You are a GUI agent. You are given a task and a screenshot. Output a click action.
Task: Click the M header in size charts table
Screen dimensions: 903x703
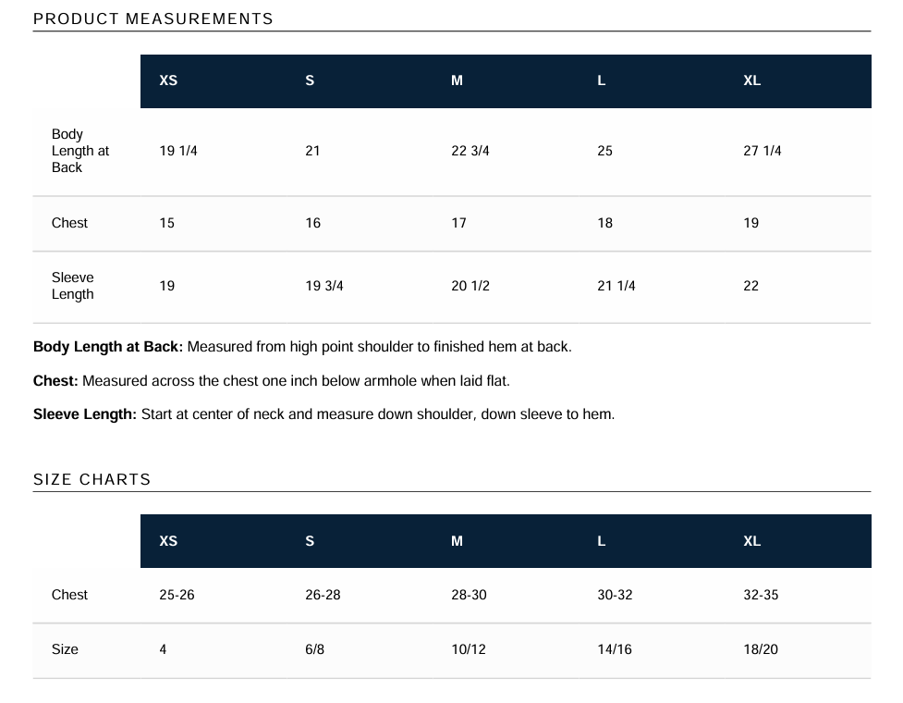click(457, 541)
